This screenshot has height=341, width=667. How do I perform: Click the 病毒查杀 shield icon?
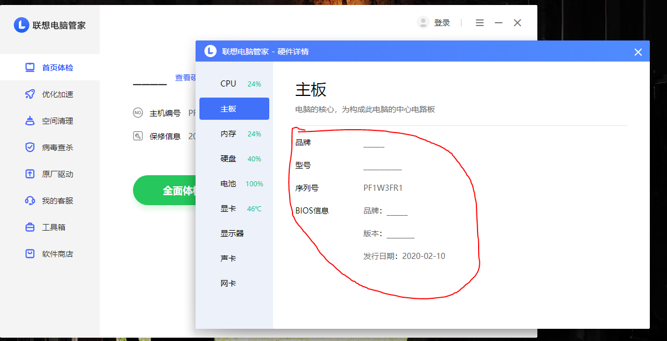pyautogui.click(x=30, y=147)
